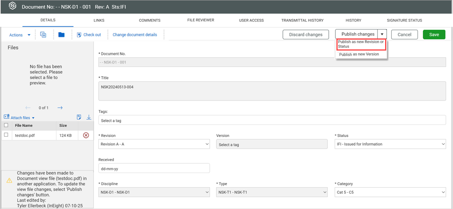Click the Publish changes dropdown arrow
453x209 pixels.
tap(382, 34)
